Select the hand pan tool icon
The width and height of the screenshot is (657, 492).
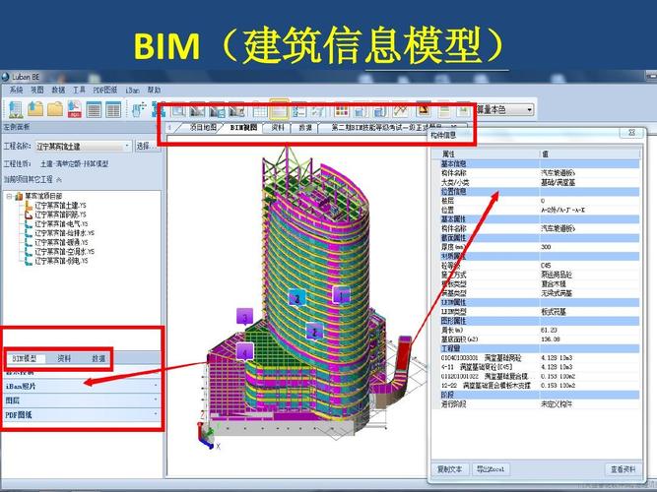(138, 109)
